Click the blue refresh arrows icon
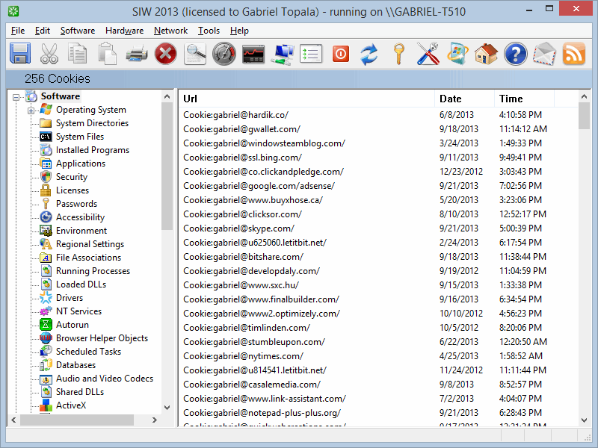 [x=369, y=54]
